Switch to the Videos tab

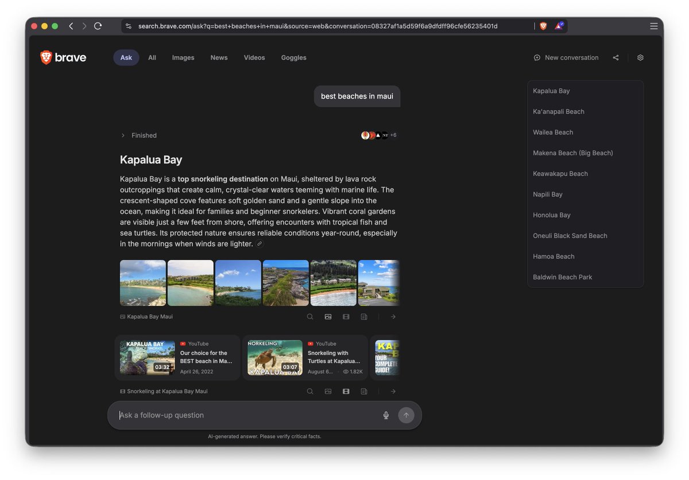[254, 57]
